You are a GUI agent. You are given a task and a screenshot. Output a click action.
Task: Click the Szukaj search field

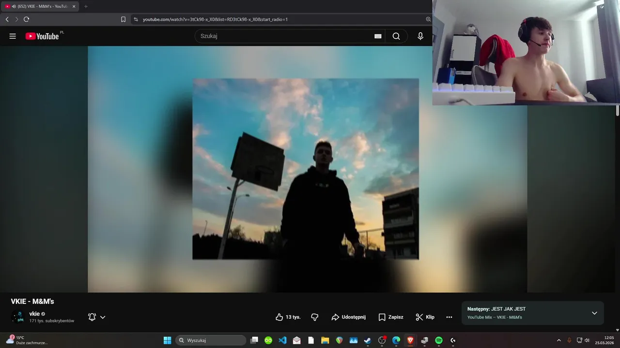coord(285,36)
